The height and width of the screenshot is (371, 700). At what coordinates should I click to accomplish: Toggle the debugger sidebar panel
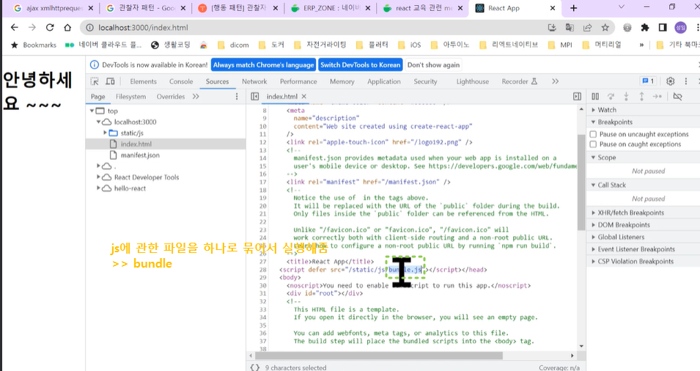tap(578, 97)
